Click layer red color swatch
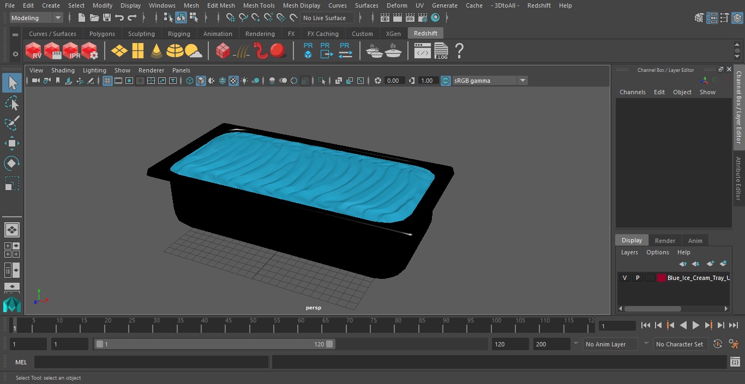 [662, 278]
